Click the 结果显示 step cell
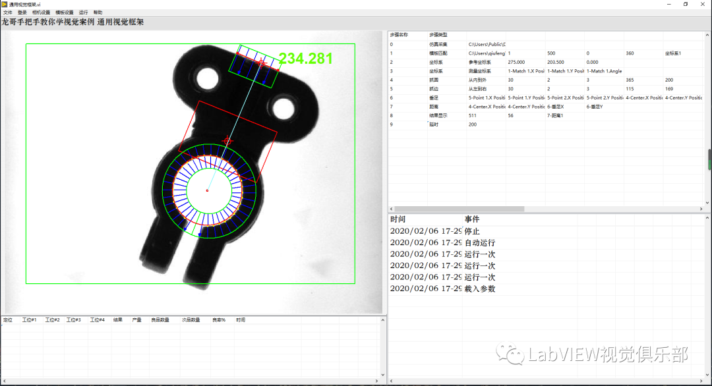 (438, 115)
